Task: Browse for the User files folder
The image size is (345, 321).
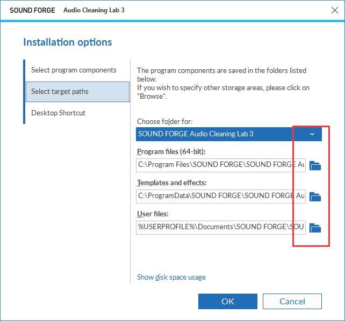Action: pyautogui.click(x=315, y=228)
